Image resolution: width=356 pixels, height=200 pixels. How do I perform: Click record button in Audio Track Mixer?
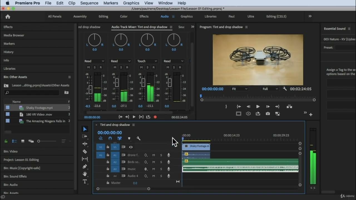click(x=155, y=117)
